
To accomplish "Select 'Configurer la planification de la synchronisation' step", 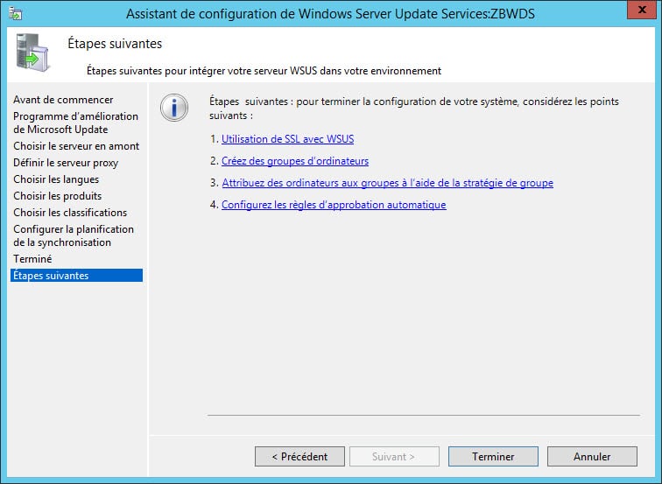I will [x=74, y=236].
